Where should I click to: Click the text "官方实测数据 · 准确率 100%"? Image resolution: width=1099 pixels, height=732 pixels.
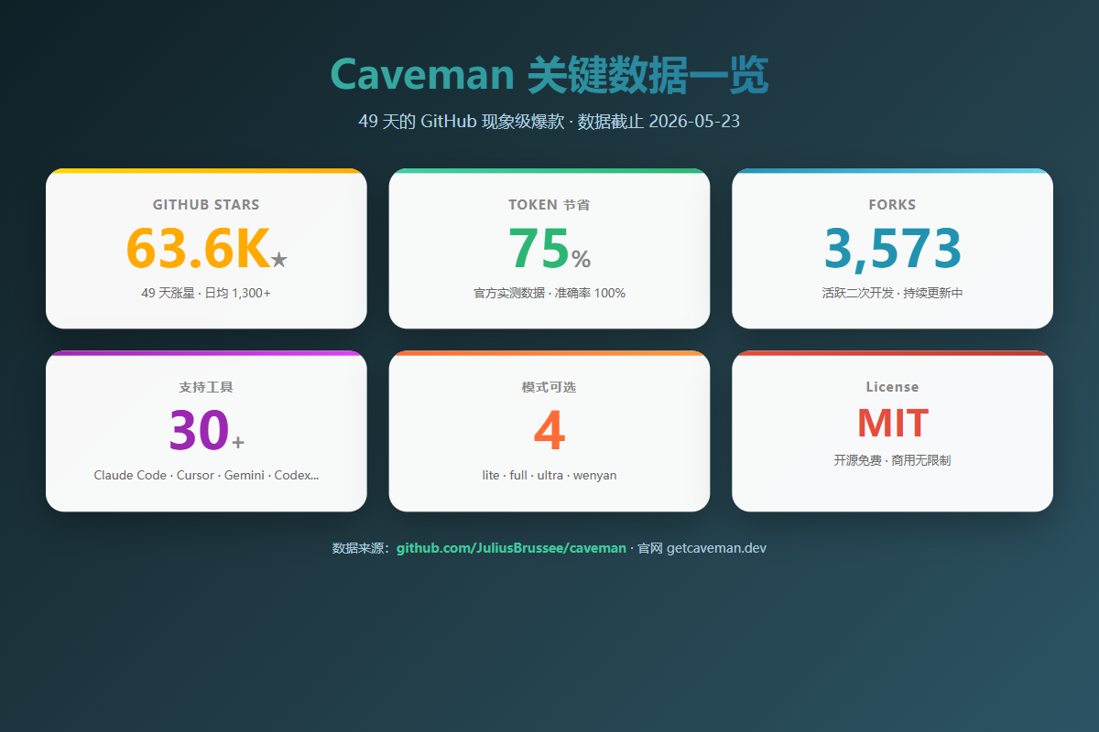point(549,293)
